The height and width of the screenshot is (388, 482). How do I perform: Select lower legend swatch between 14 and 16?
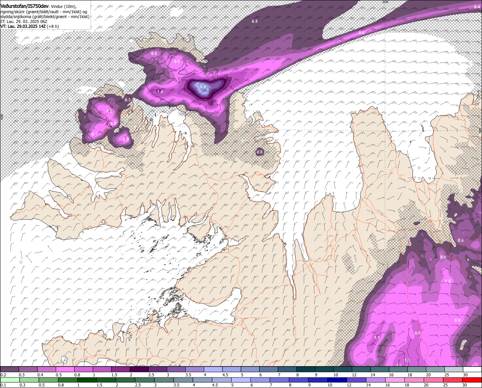pyautogui.click(x=376, y=380)
